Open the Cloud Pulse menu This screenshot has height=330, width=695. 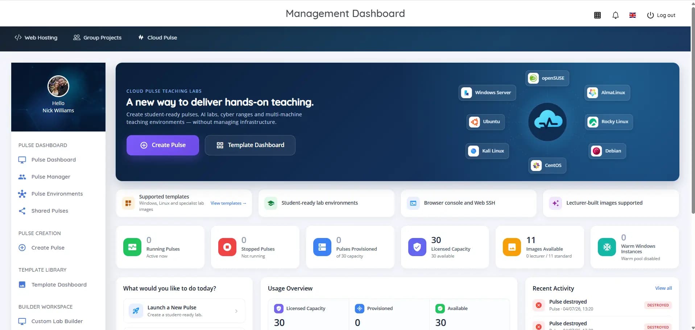coord(158,38)
